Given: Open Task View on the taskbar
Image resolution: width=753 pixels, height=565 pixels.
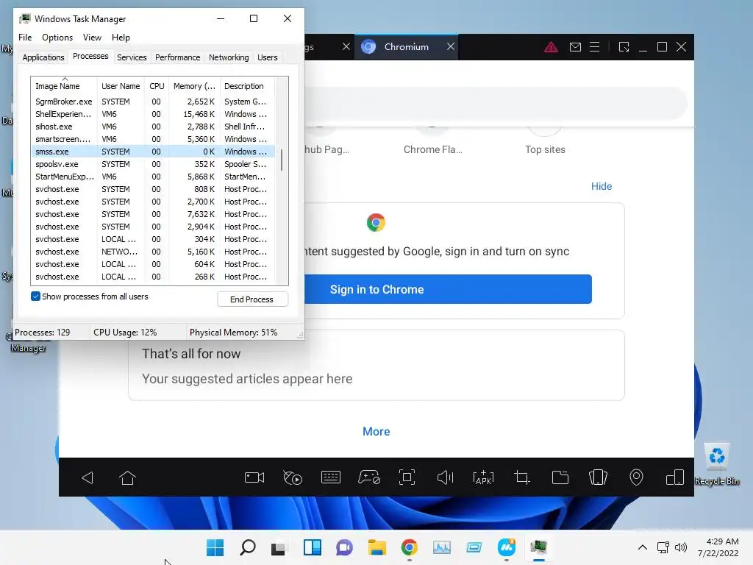Looking at the screenshot, I should pyautogui.click(x=278, y=548).
